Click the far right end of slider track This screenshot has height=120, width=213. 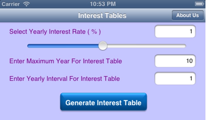tap(184, 46)
